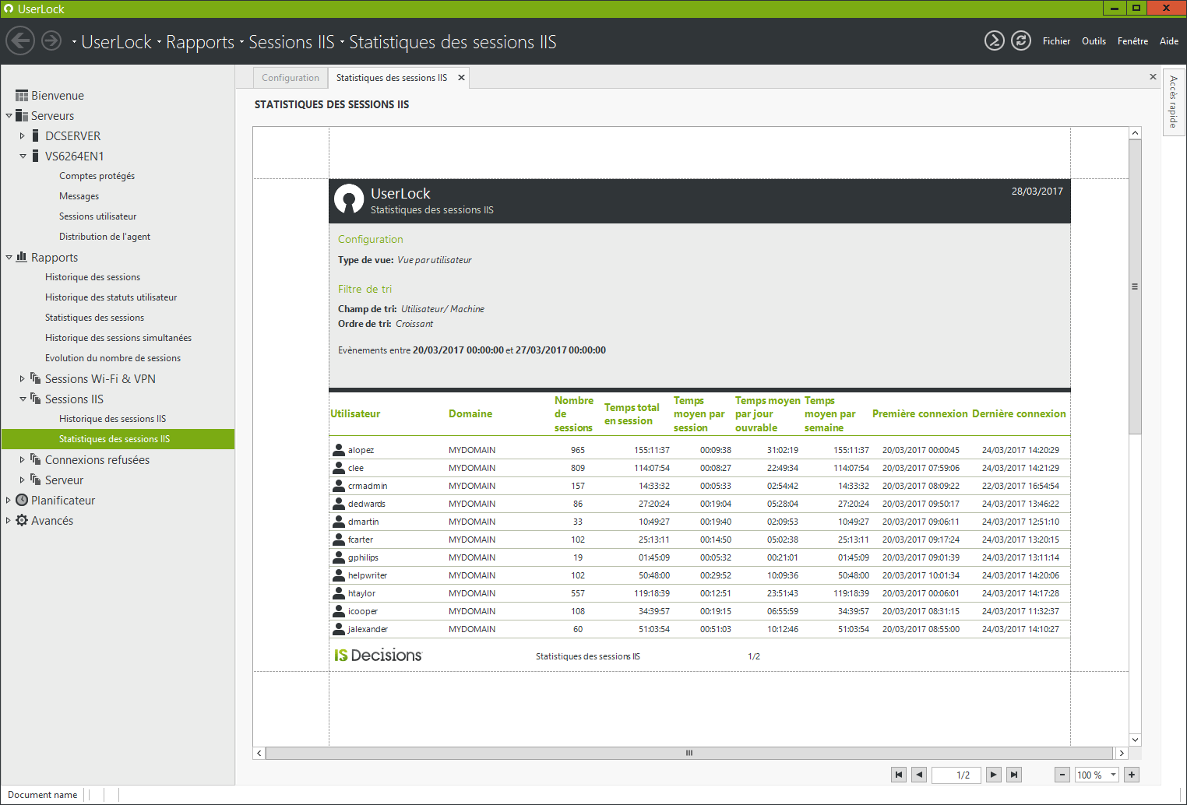Image resolution: width=1187 pixels, height=805 pixels.
Task: Collapse the Rapports tree node
Action: pyautogui.click(x=9, y=258)
